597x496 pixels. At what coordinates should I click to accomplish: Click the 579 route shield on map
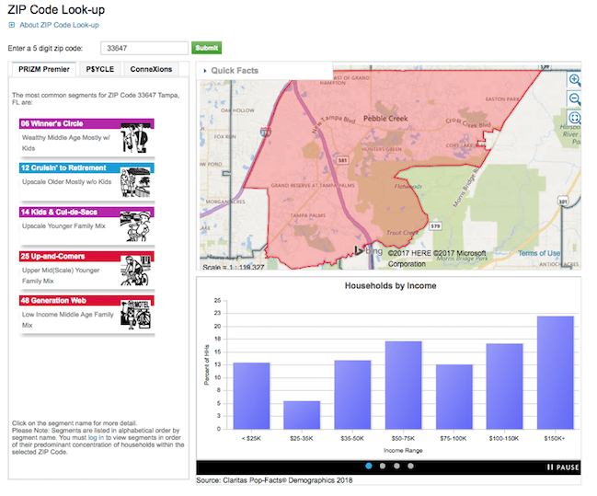pos(435,226)
